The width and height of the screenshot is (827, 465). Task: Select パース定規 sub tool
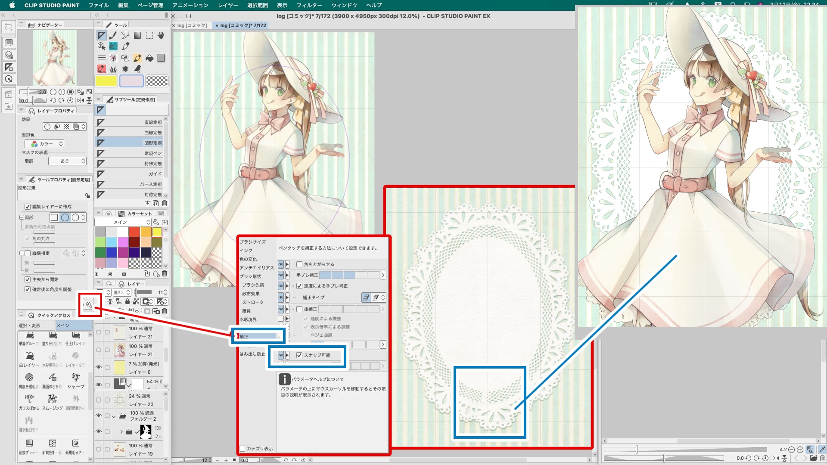(x=129, y=184)
